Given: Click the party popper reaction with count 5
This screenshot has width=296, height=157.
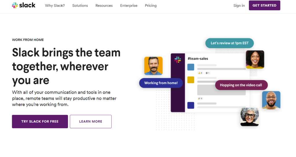Looking at the screenshot, I should point(200,98).
